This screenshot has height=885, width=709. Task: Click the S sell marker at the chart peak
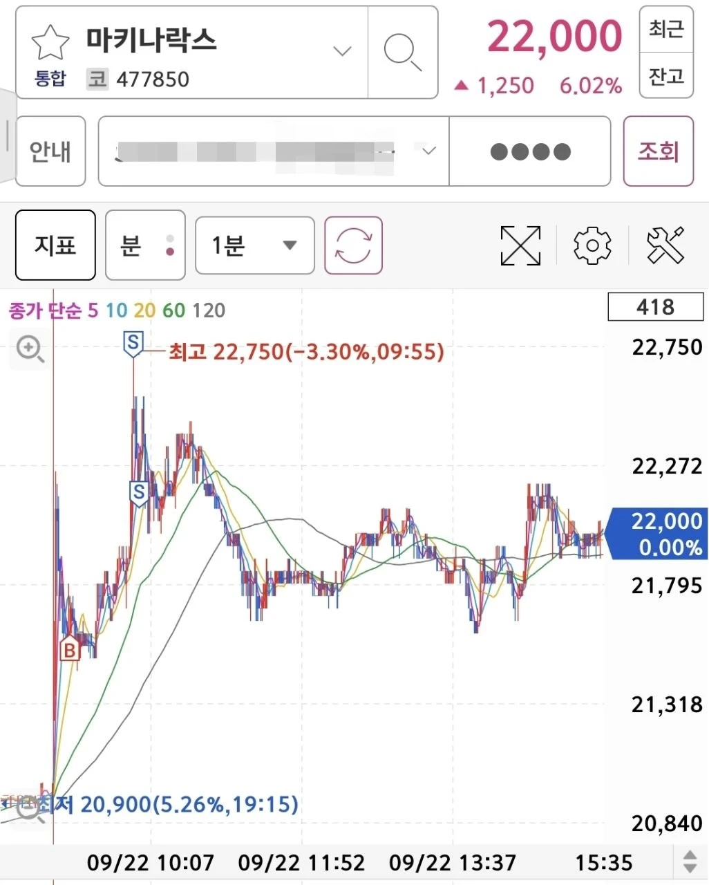[133, 343]
